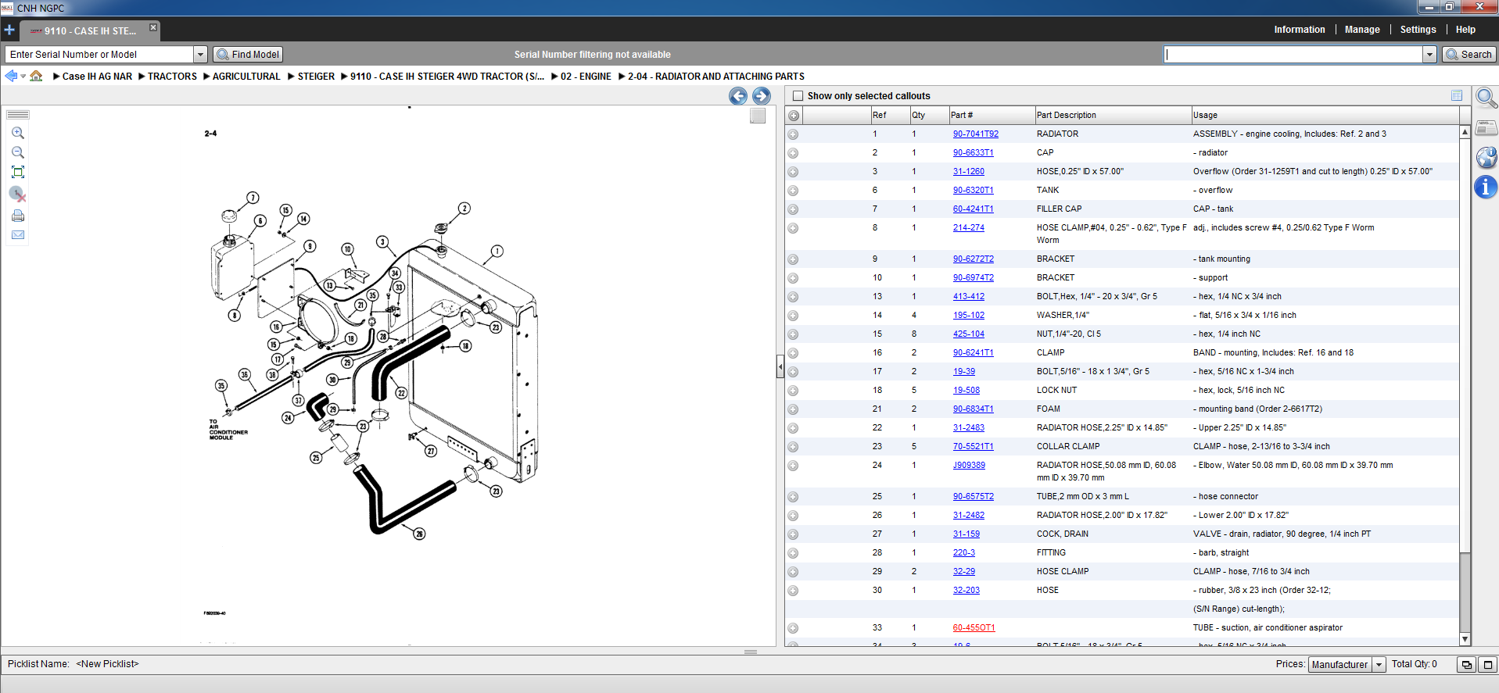The height and width of the screenshot is (693, 1499).
Task: Open a new tab with the plus icon
Action: [9, 30]
